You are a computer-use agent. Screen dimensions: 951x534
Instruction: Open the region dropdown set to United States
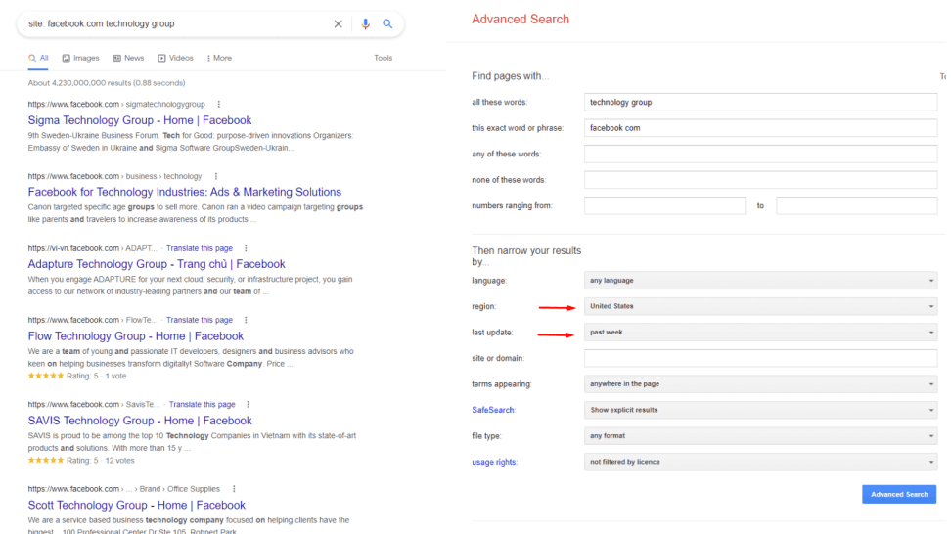point(760,307)
